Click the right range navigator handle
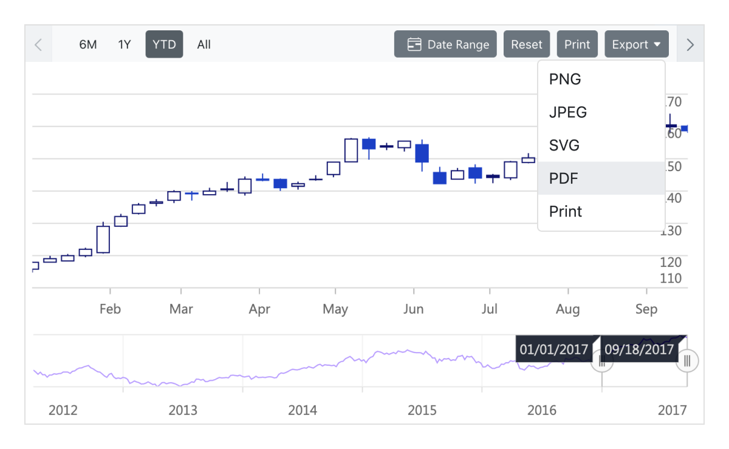Image resolution: width=729 pixels, height=449 pixels. click(x=687, y=362)
